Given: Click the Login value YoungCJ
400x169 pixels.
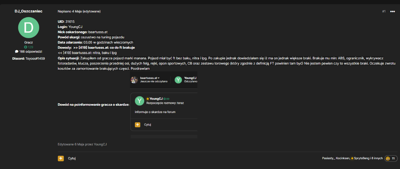Looking at the screenshot, I should pos(75,27).
